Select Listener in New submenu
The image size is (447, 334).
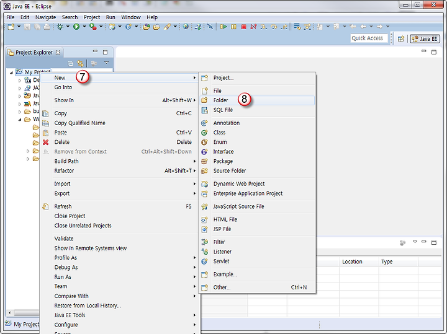click(x=257, y=252)
